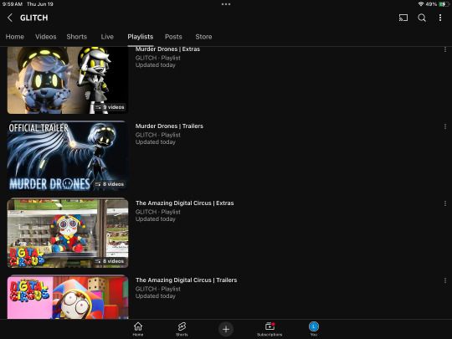Viewport: 452px width, 339px height.
Task: Tap the GLITCH channel title in header
Action: tap(34, 18)
